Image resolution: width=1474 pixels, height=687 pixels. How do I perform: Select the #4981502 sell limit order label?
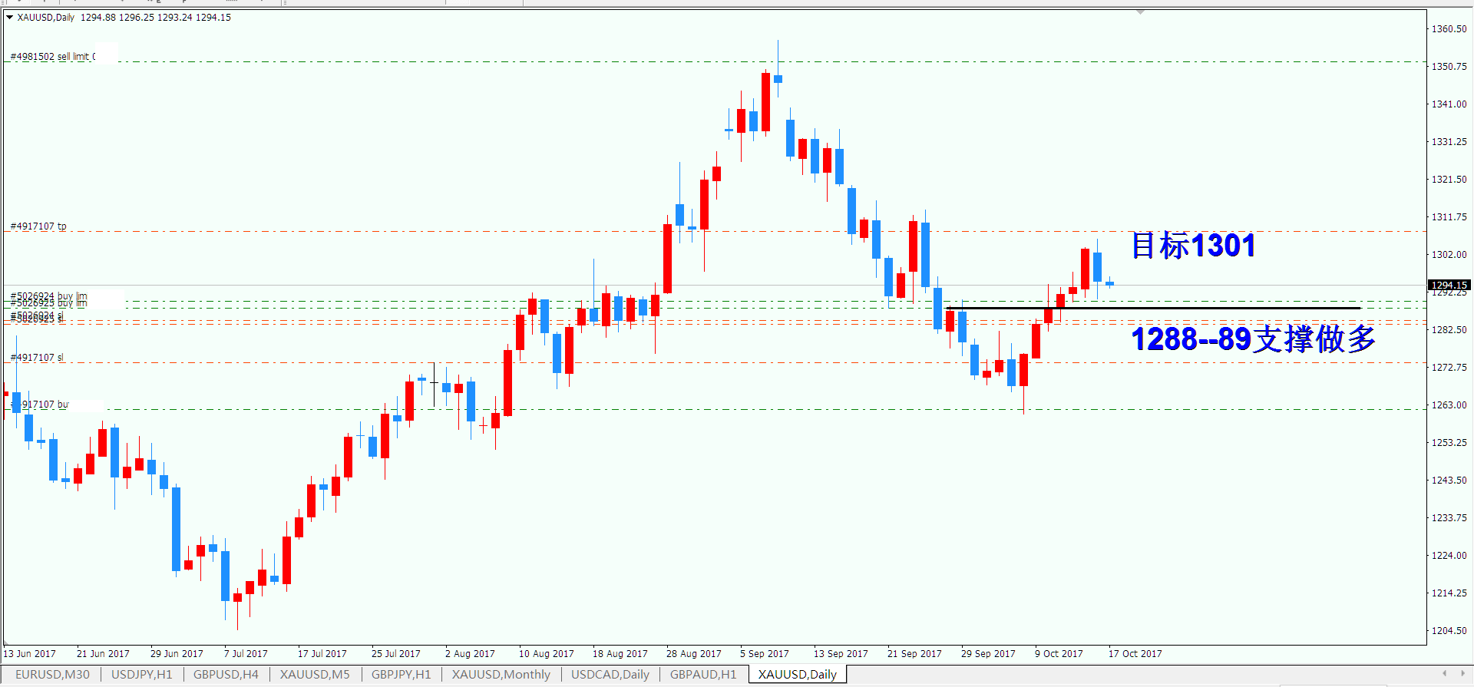point(53,56)
